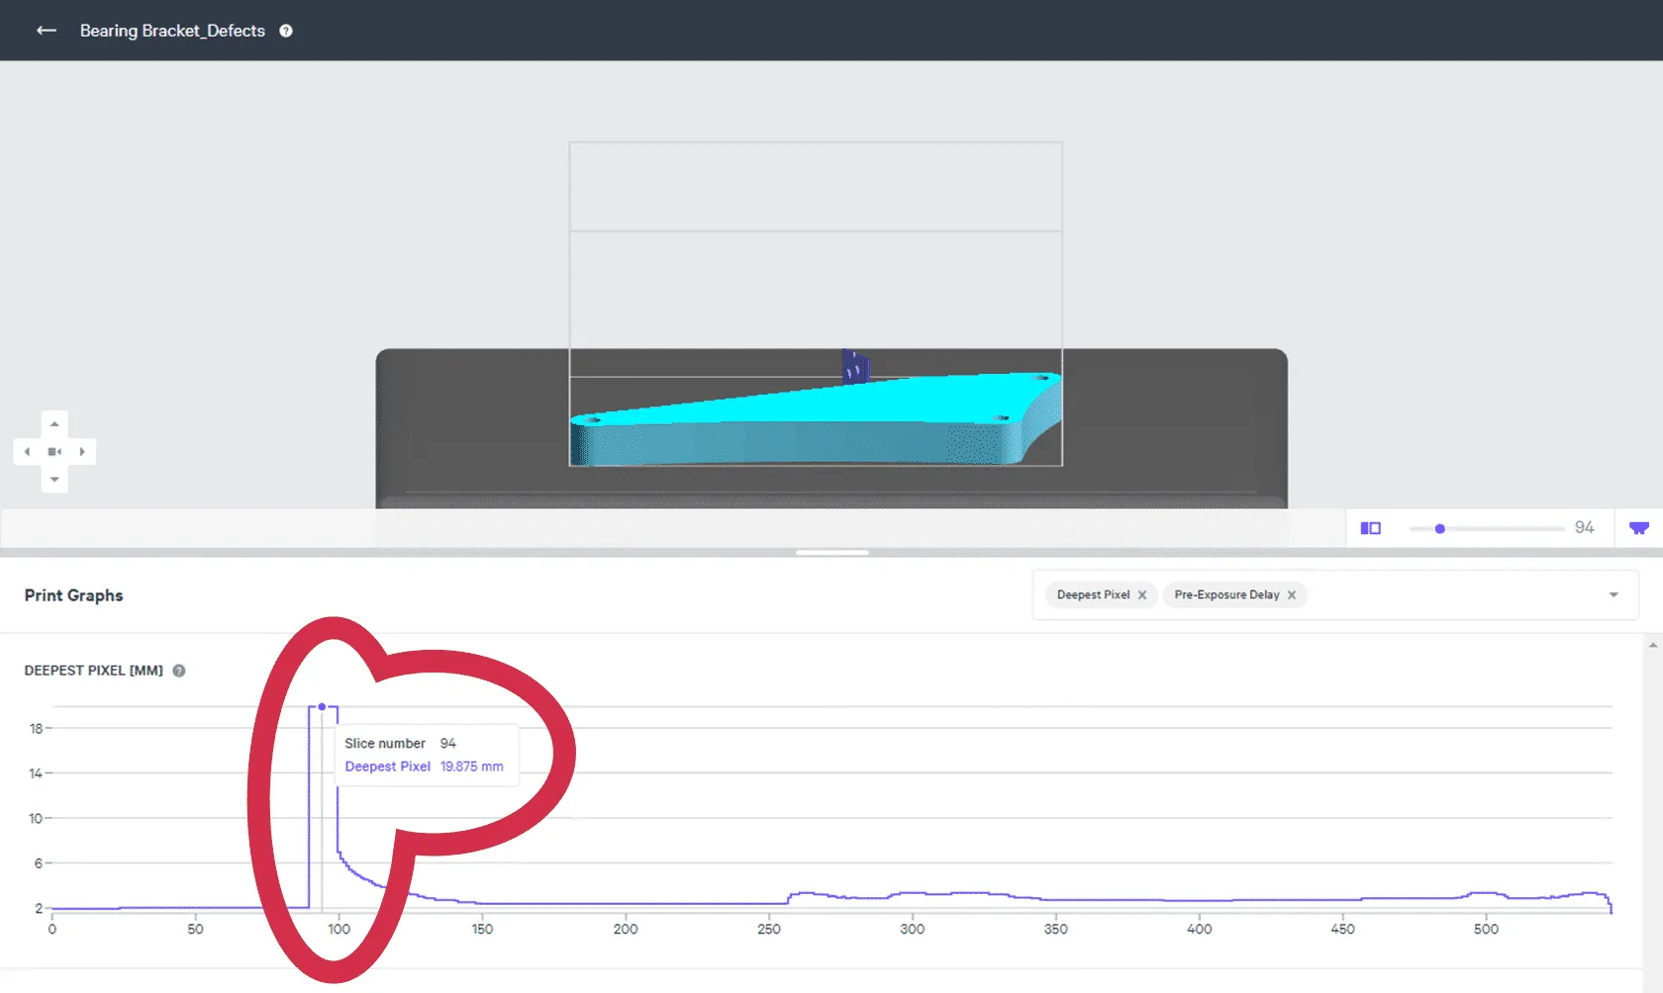Open Deepest Pixel [MM] help tooltip
The width and height of the screenshot is (1663, 993).
(179, 671)
